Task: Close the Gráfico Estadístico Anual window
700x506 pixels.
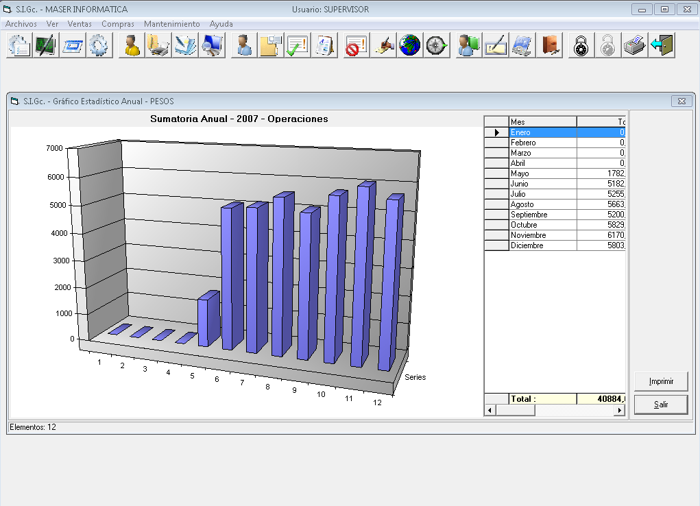Action: (681, 101)
